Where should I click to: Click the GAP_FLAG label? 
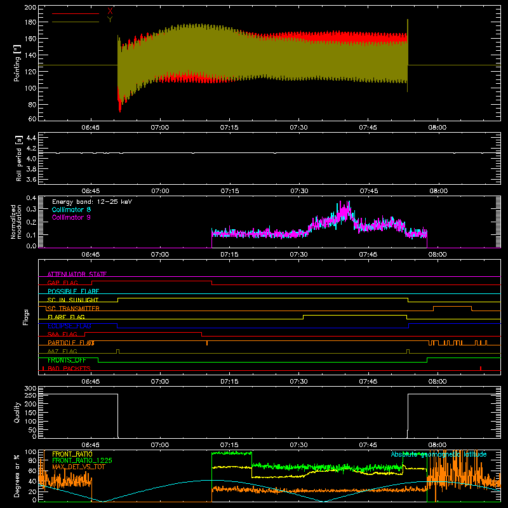[x=62, y=283]
